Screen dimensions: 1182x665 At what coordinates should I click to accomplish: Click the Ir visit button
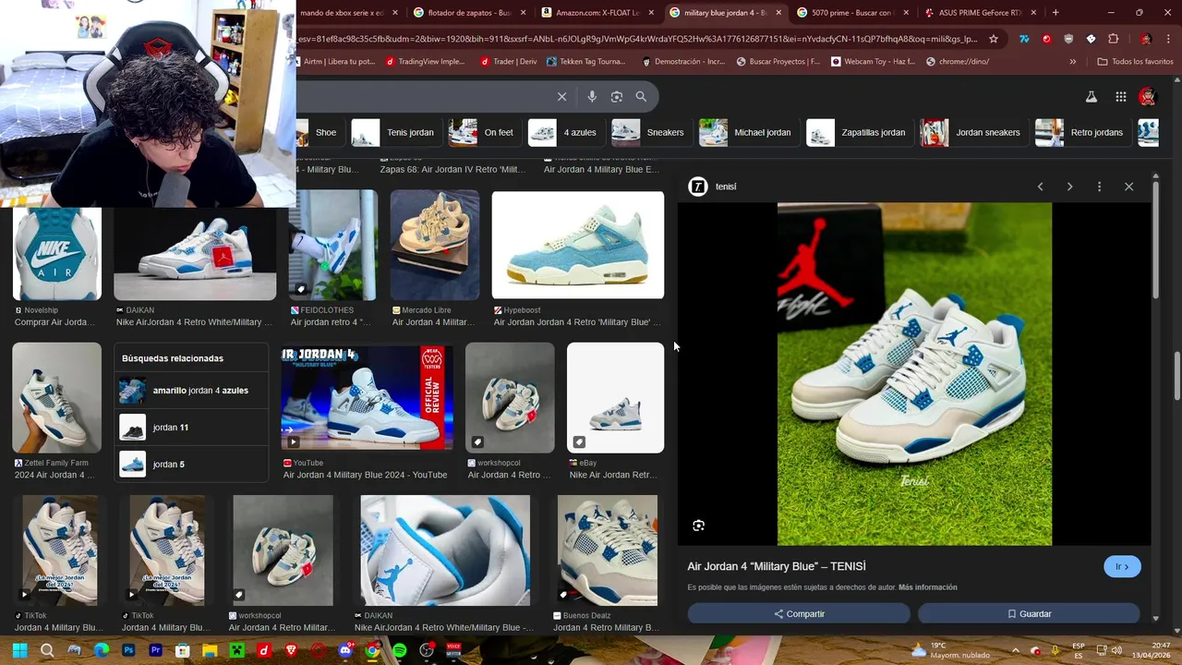click(x=1122, y=567)
